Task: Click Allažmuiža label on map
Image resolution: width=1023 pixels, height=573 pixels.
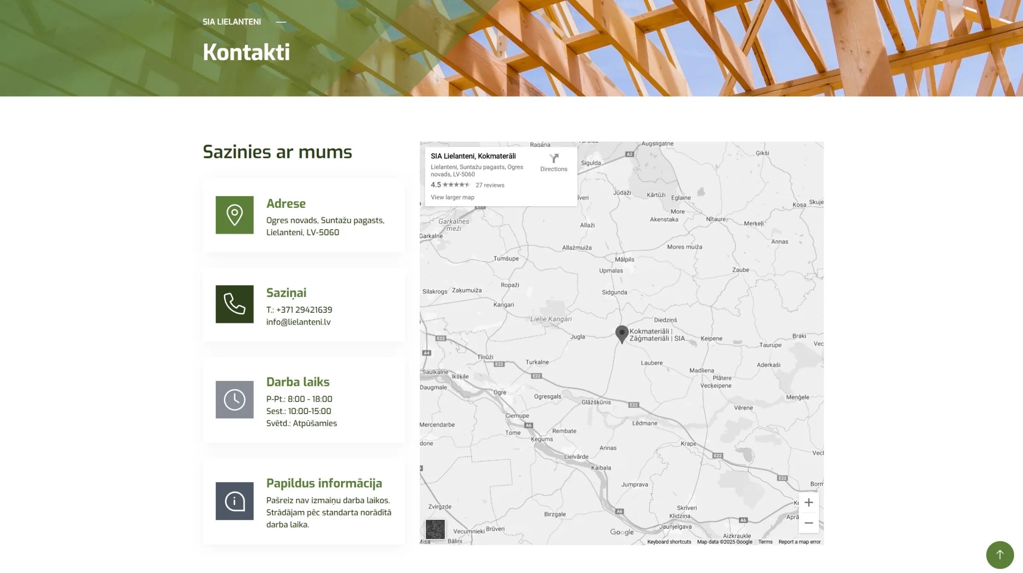Action: 577,248
